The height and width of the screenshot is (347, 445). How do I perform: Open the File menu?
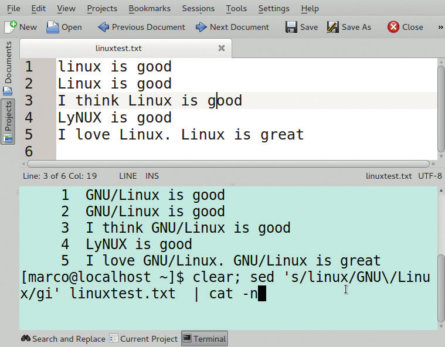[13, 9]
